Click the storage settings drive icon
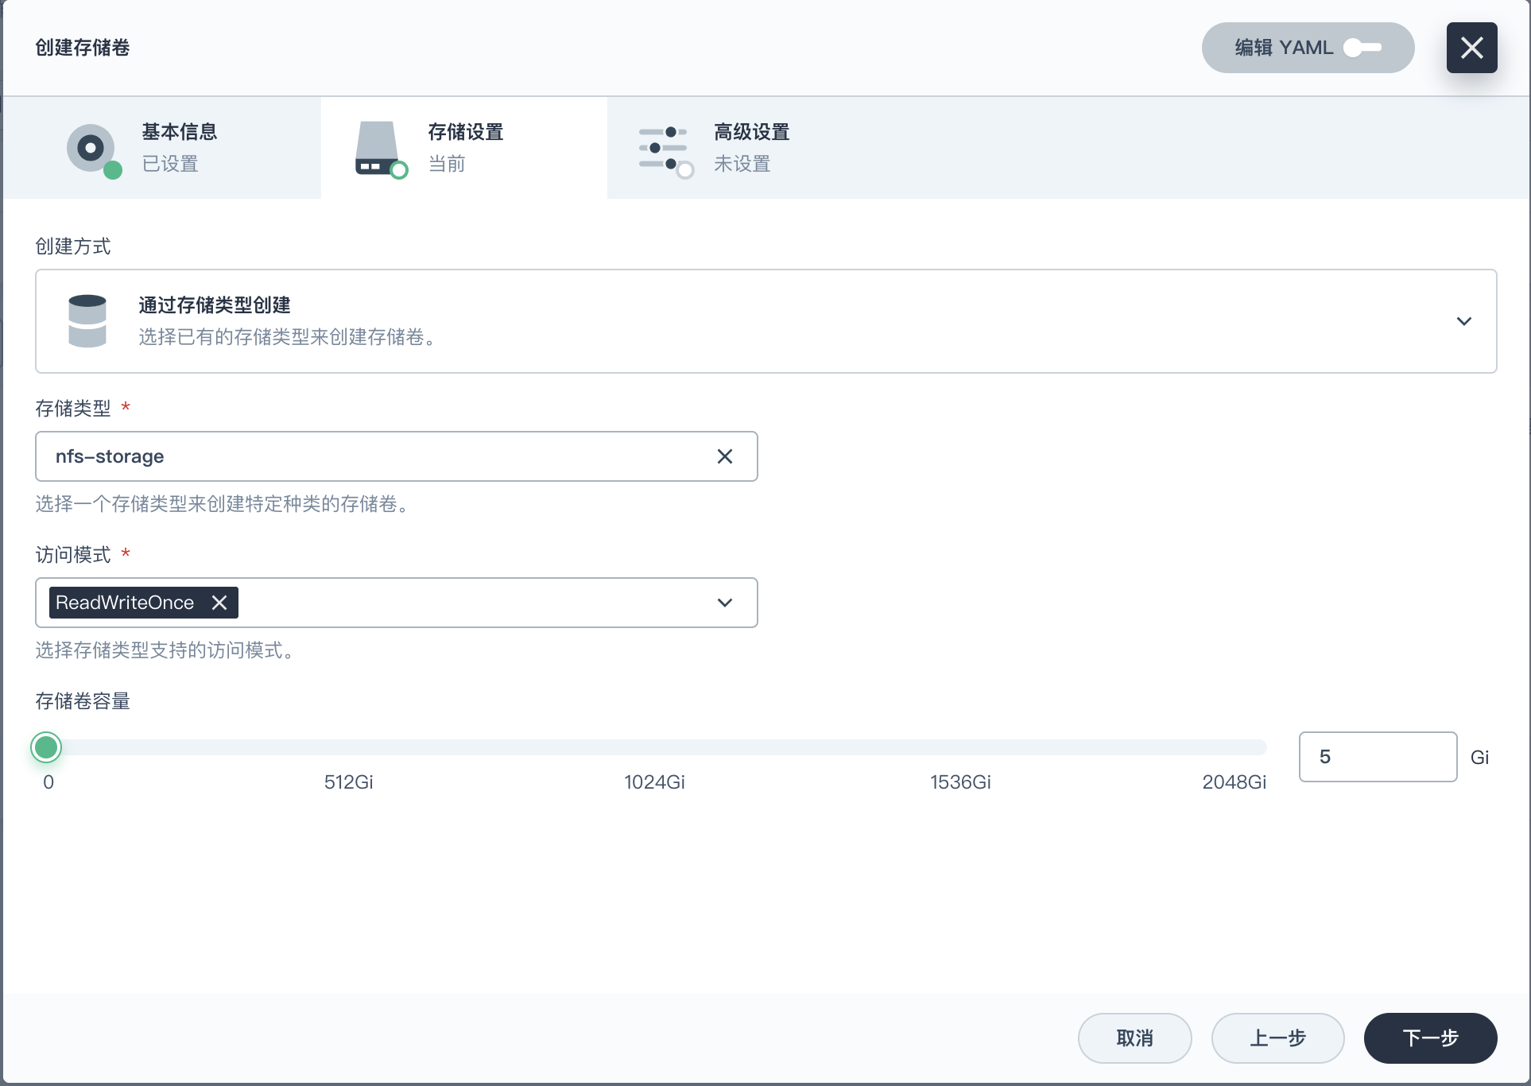This screenshot has width=1531, height=1086. point(378,148)
